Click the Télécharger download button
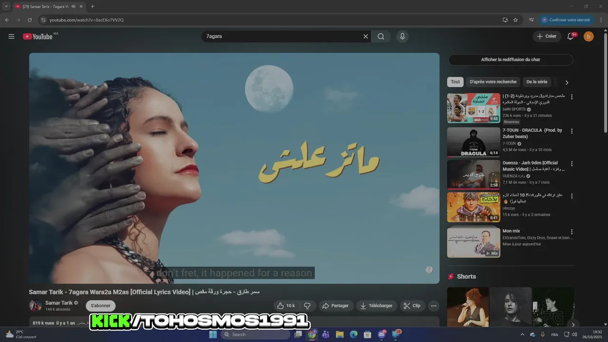The image size is (608, 342). pyautogui.click(x=376, y=306)
